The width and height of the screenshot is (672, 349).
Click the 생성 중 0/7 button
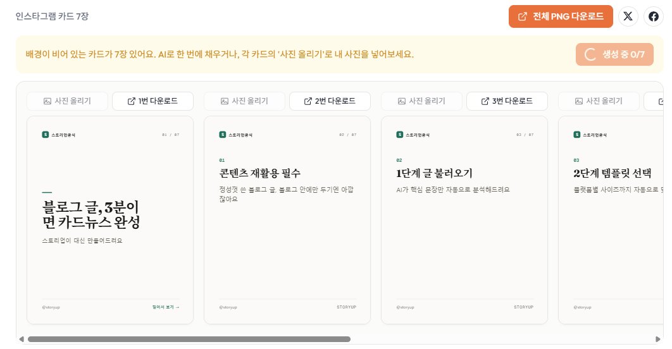(x=614, y=54)
